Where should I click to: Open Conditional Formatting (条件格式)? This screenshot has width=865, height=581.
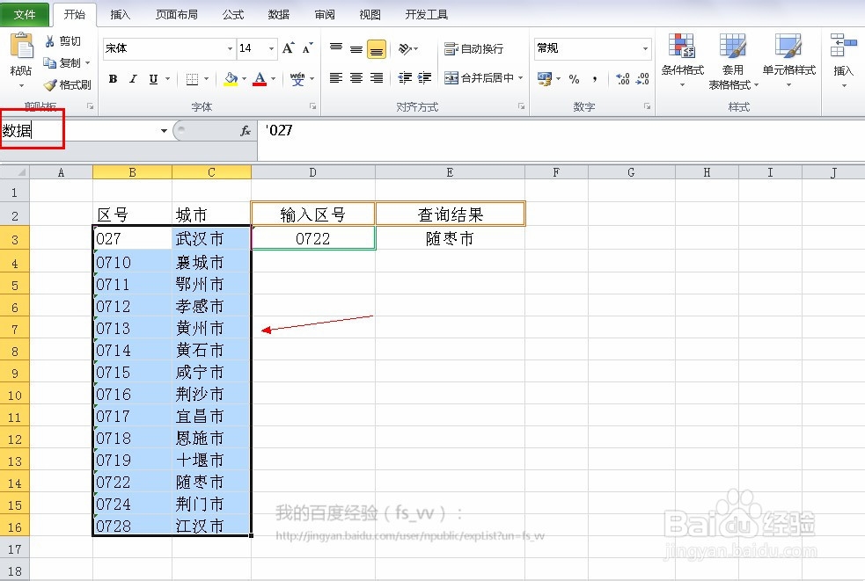tap(682, 60)
